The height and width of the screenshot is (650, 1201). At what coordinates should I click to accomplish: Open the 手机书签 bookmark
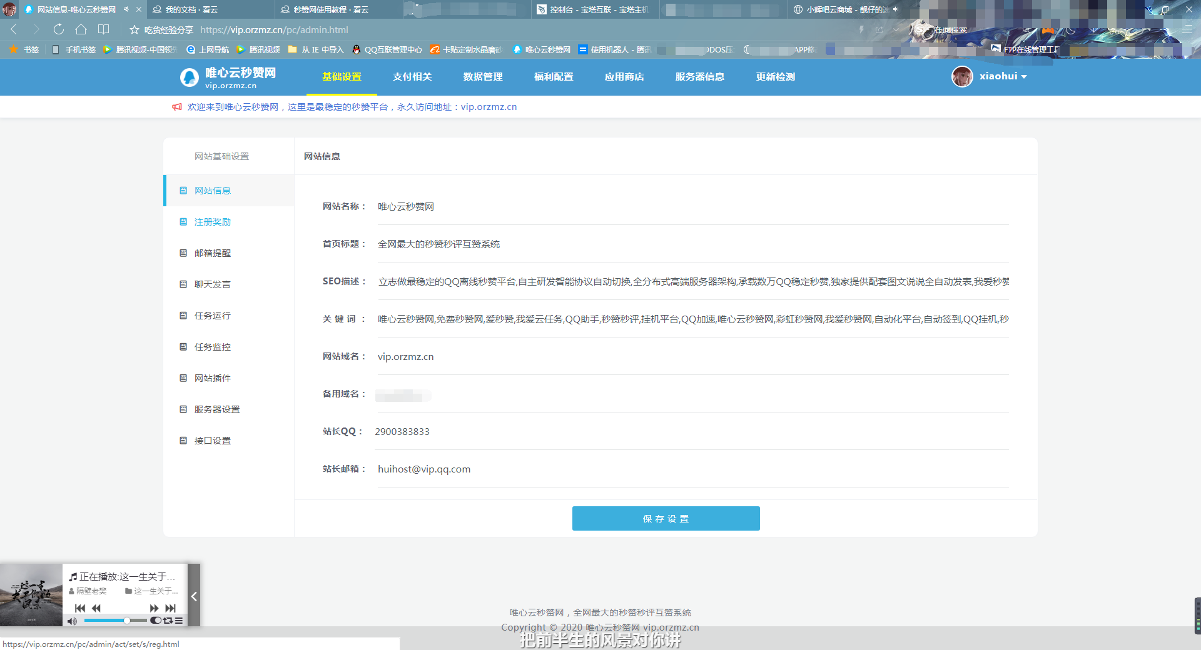74,49
